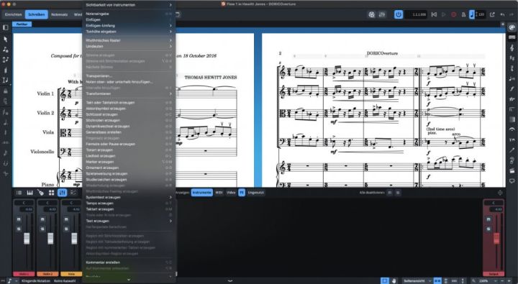518x284 pixels.
Task: Toggle the metronome click icon
Action: pos(463,14)
